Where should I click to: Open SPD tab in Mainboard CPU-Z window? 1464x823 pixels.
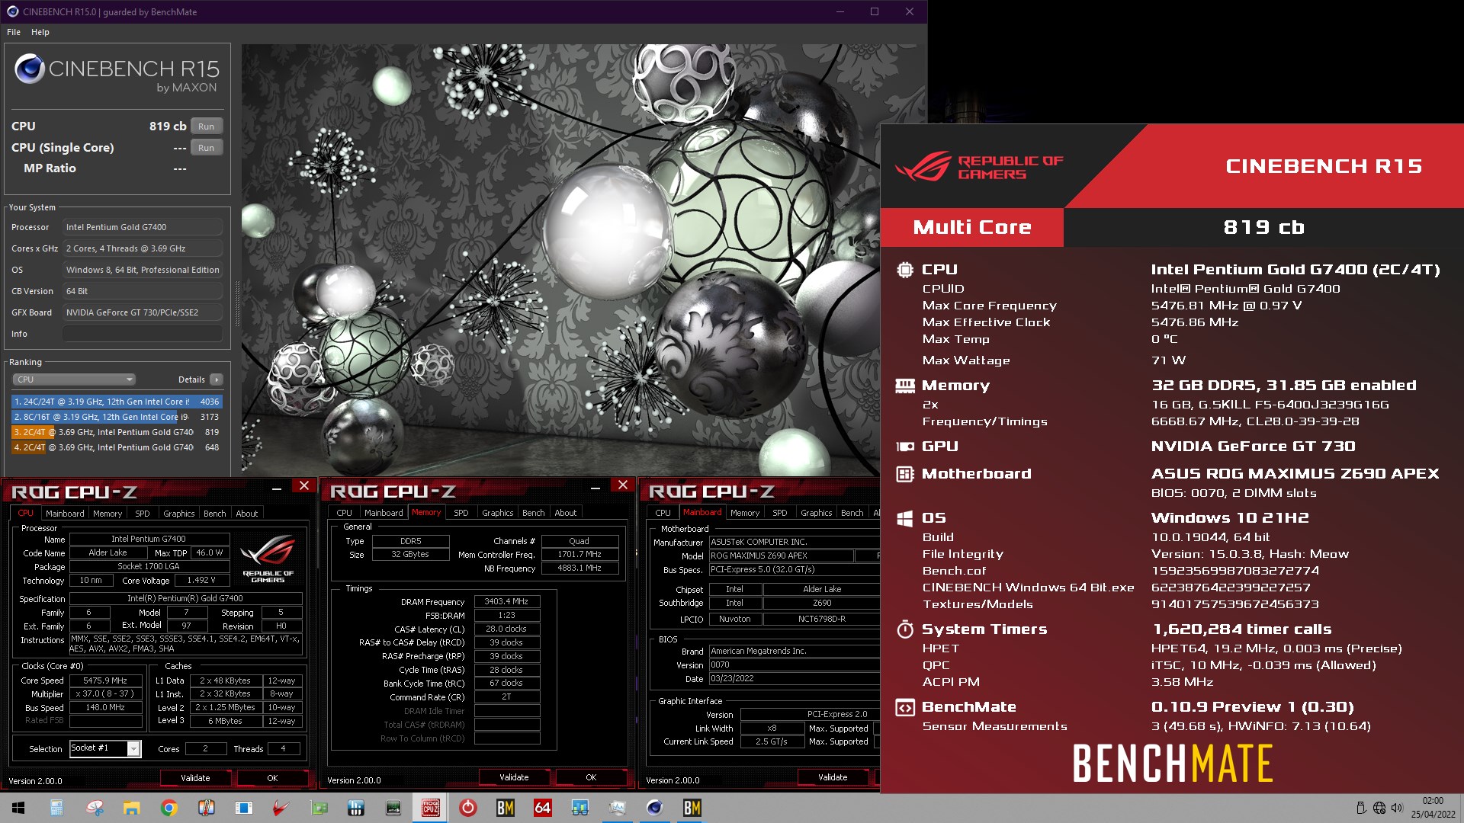[x=780, y=513]
